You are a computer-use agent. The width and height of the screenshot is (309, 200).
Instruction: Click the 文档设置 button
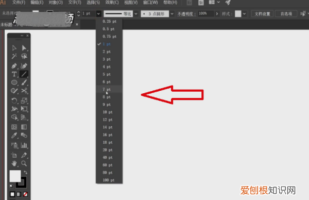(262, 14)
